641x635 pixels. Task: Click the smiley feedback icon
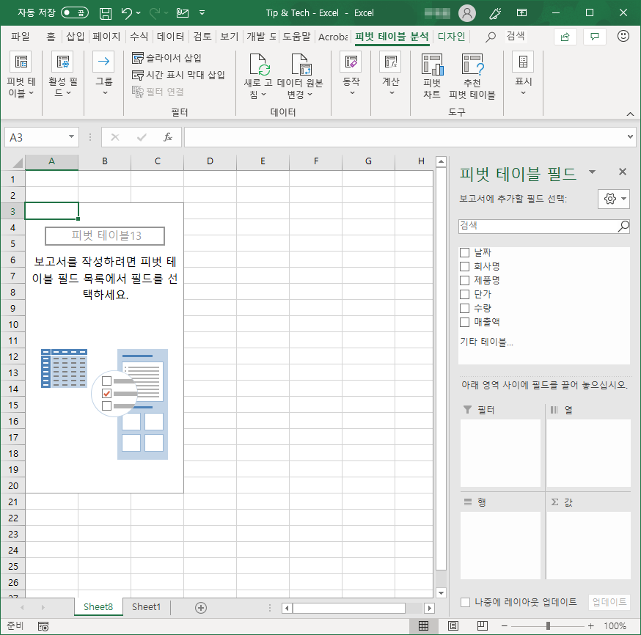[623, 37]
